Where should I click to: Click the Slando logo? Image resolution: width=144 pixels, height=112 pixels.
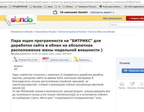(22, 19)
